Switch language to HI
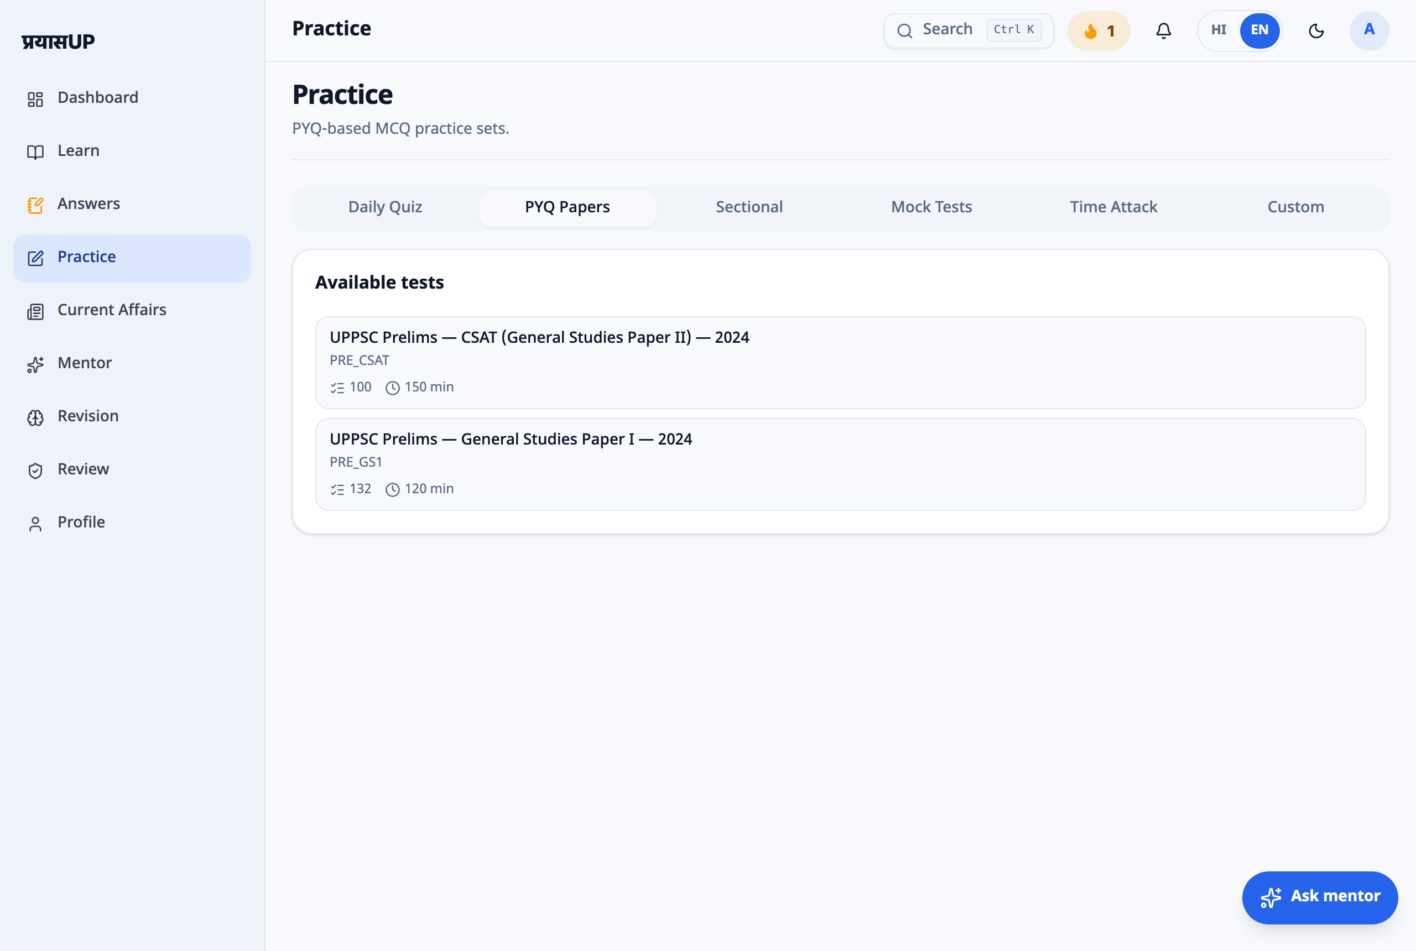Viewport: 1416px width, 951px height. [1218, 30]
